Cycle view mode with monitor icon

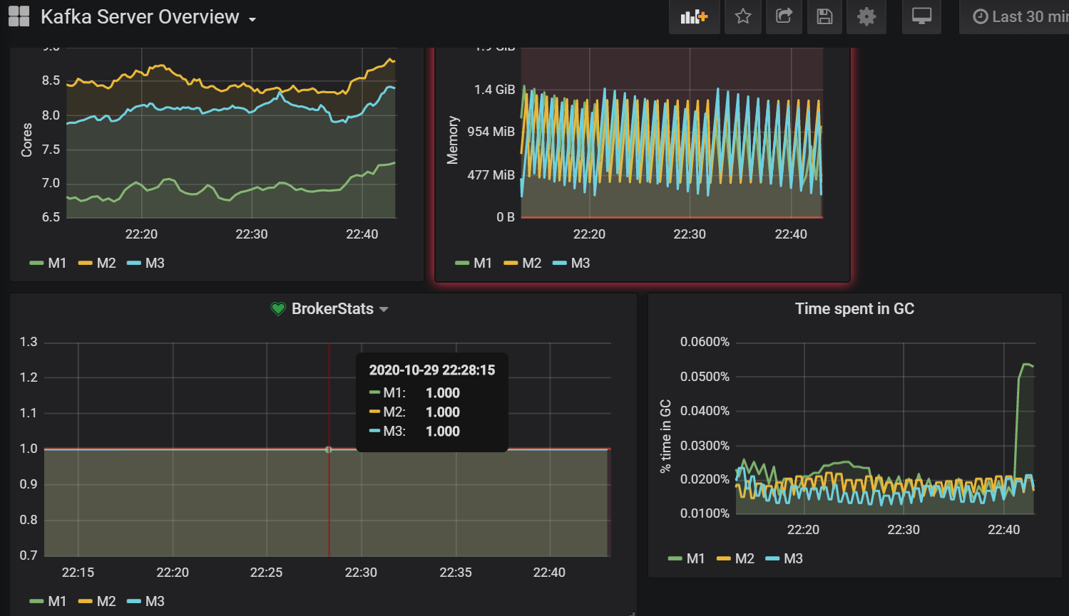click(x=921, y=16)
